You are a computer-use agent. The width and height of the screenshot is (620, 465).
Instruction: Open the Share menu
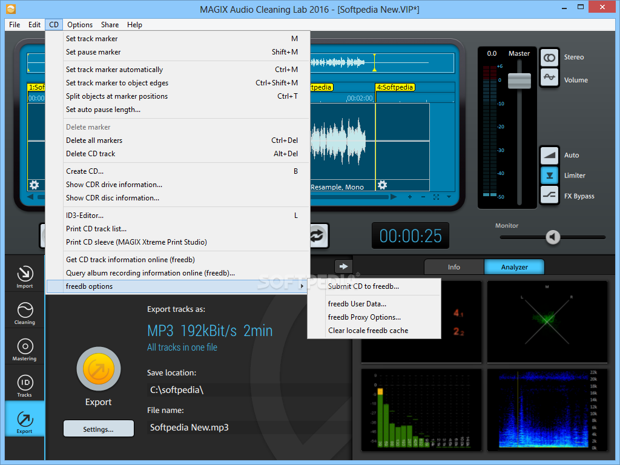pos(110,24)
